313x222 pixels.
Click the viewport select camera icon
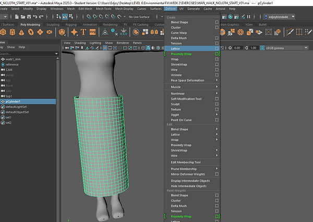click(x=67, y=48)
